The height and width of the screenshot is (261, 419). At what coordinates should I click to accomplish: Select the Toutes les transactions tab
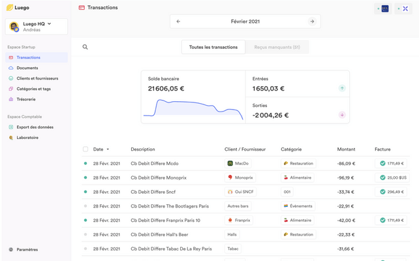pyautogui.click(x=213, y=47)
